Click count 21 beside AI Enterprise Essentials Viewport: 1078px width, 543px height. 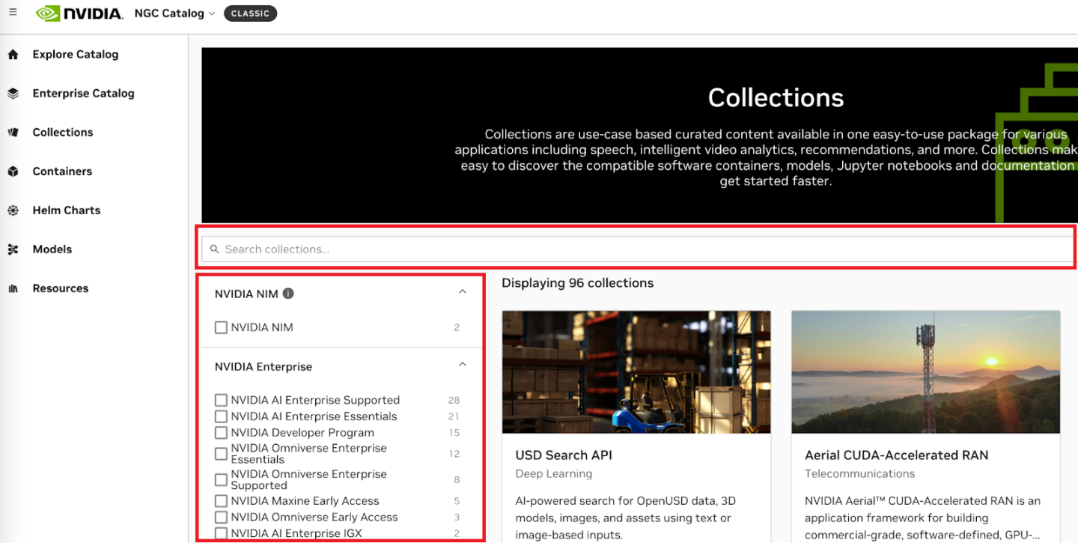pos(454,417)
